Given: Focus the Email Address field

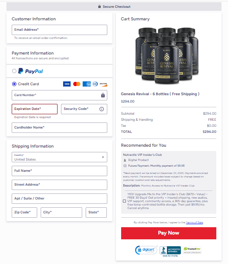Looking at the screenshot, I should click(x=59, y=30).
